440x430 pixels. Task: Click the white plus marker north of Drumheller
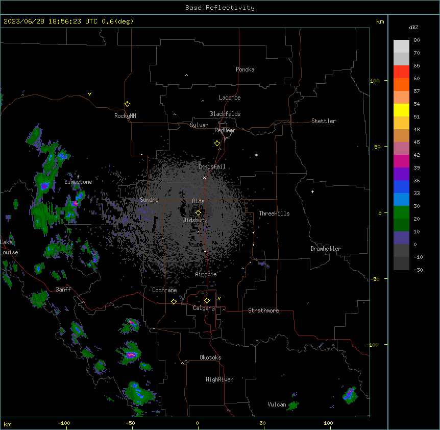point(312,192)
